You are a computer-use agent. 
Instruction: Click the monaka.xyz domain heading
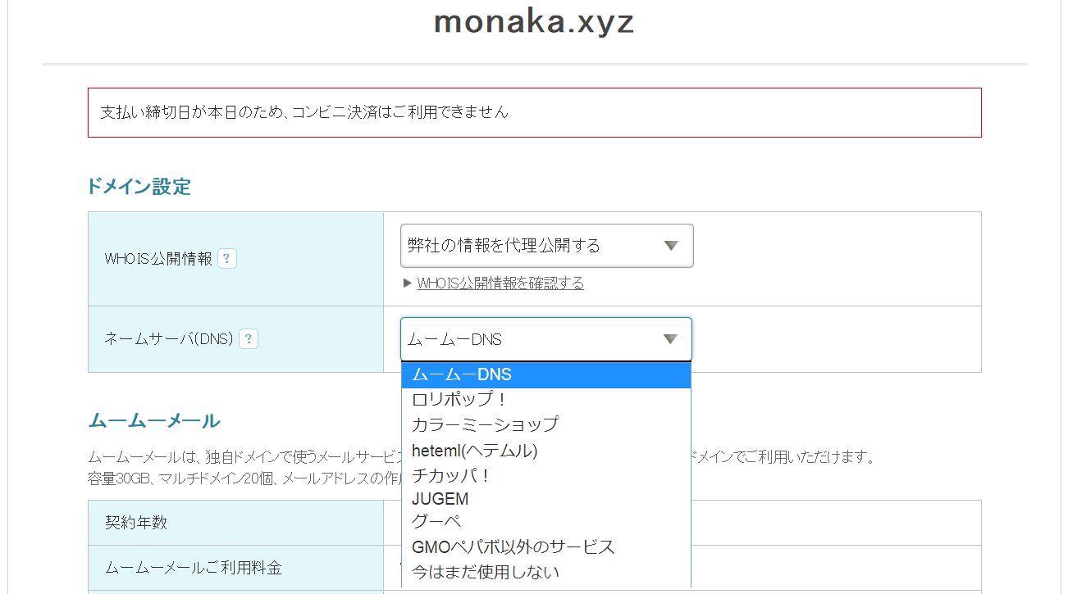pos(534,22)
